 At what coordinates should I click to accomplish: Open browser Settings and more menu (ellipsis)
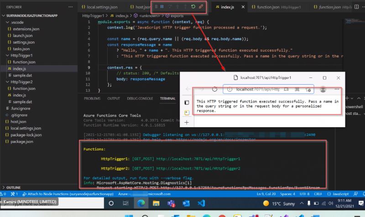[x=337, y=89]
